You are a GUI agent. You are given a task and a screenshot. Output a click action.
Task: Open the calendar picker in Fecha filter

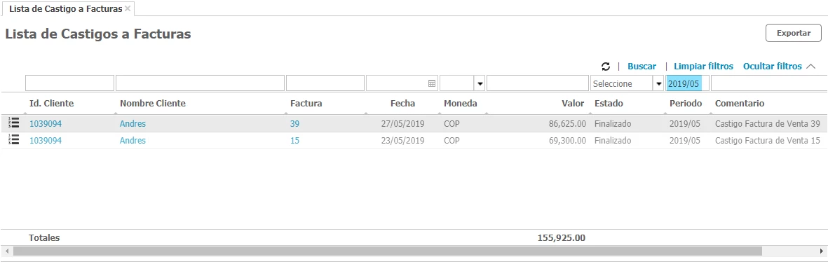(431, 83)
